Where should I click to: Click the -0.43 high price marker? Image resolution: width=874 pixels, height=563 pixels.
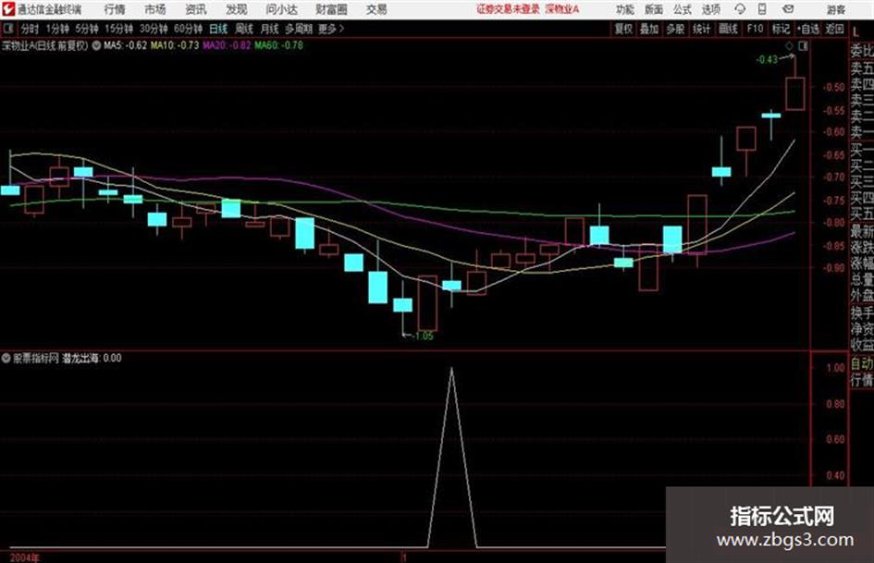click(x=767, y=59)
